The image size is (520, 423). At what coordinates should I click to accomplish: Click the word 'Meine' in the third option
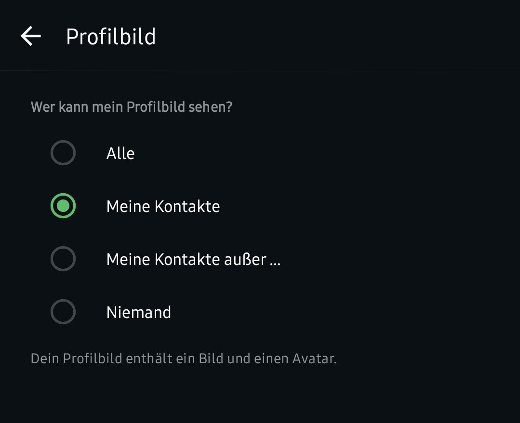pos(128,260)
